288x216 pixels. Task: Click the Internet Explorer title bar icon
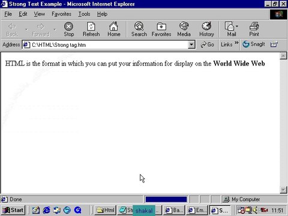click(4, 4)
